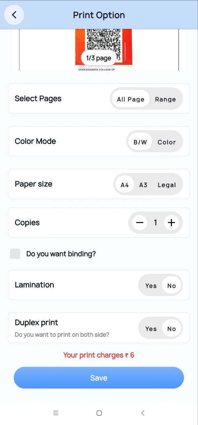Check the 'Do you want binding?' box

pyautogui.click(x=15, y=254)
